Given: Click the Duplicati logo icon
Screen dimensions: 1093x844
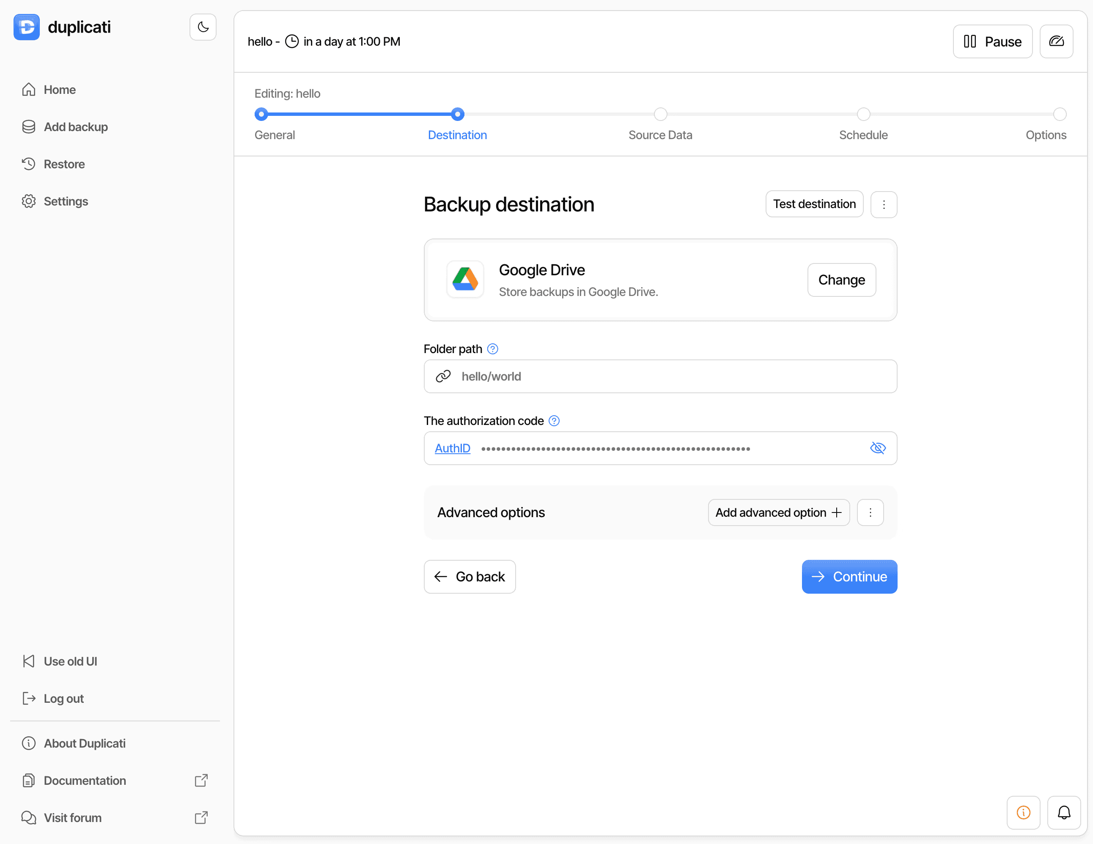Looking at the screenshot, I should pyautogui.click(x=27, y=27).
